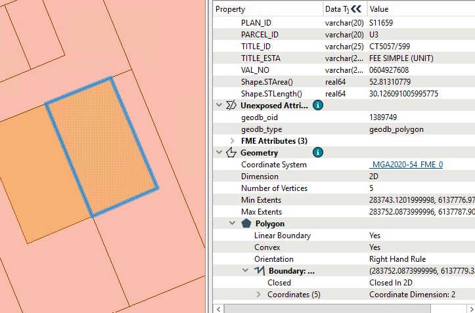Select the PARCEL_ID row
The width and height of the screenshot is (475, 313).
coord(344,35)
